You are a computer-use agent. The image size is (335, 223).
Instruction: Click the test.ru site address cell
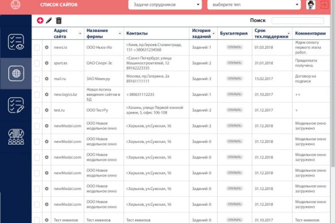click(x=59, y=110)
